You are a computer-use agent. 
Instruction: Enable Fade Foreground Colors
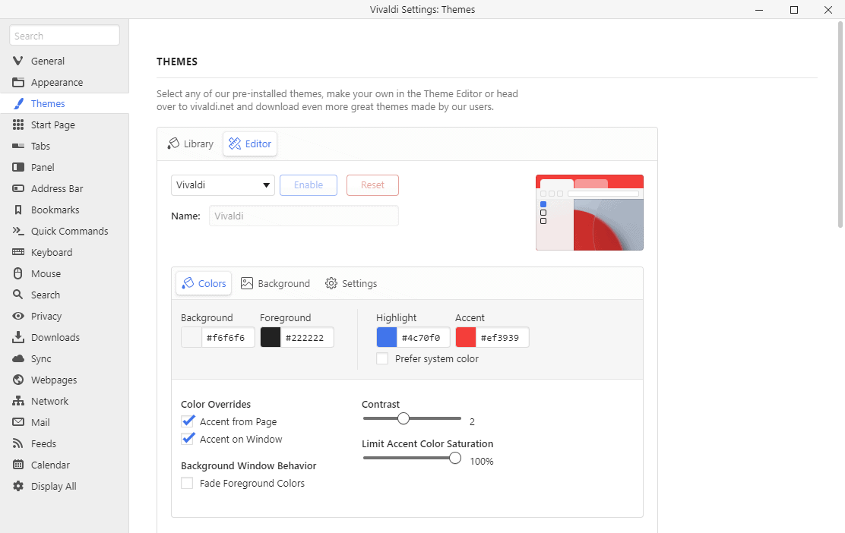[x=186, y=482]
